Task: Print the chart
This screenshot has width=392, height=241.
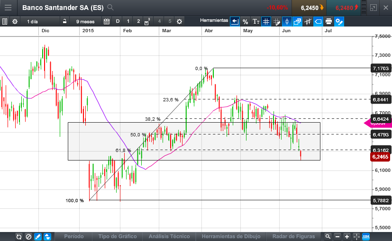Action: (328, 21)
